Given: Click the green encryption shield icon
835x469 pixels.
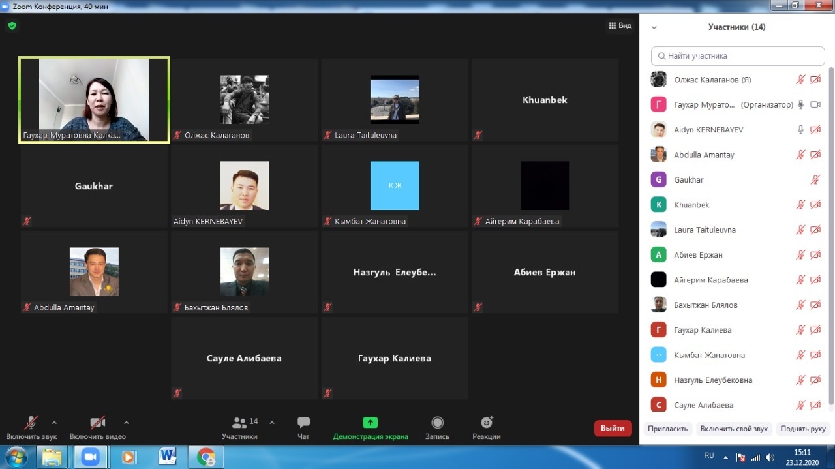Looking at the screenshot, I should pyautogui.click(x=12, y=26).
